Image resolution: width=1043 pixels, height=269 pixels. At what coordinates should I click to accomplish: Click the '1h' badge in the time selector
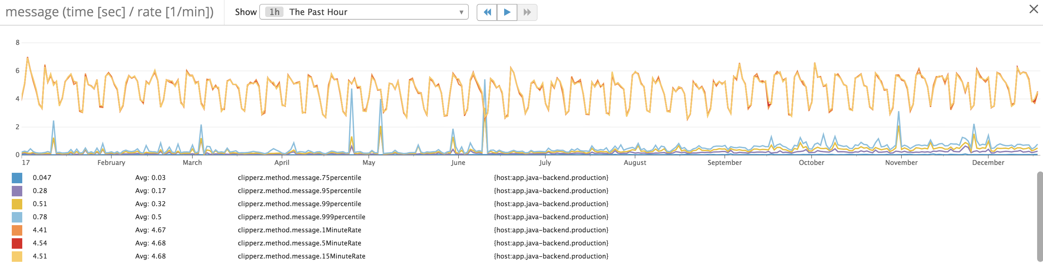tap(275, 12)
